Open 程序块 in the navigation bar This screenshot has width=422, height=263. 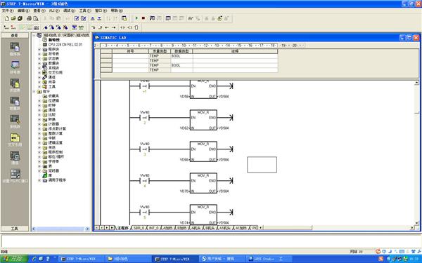(x=15, y=49)
